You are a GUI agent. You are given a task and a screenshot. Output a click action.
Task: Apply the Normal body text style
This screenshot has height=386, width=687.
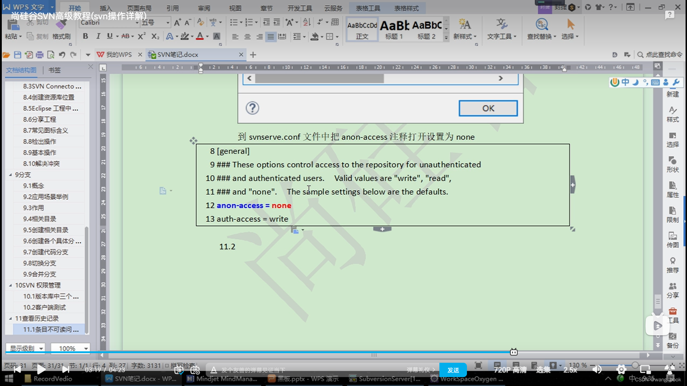(362, 30)
